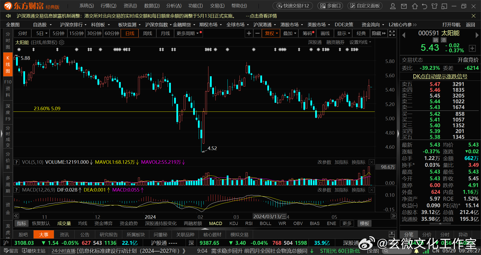
Task: Enter fullscreen chart with the expand icon
Action: (392, 33)
